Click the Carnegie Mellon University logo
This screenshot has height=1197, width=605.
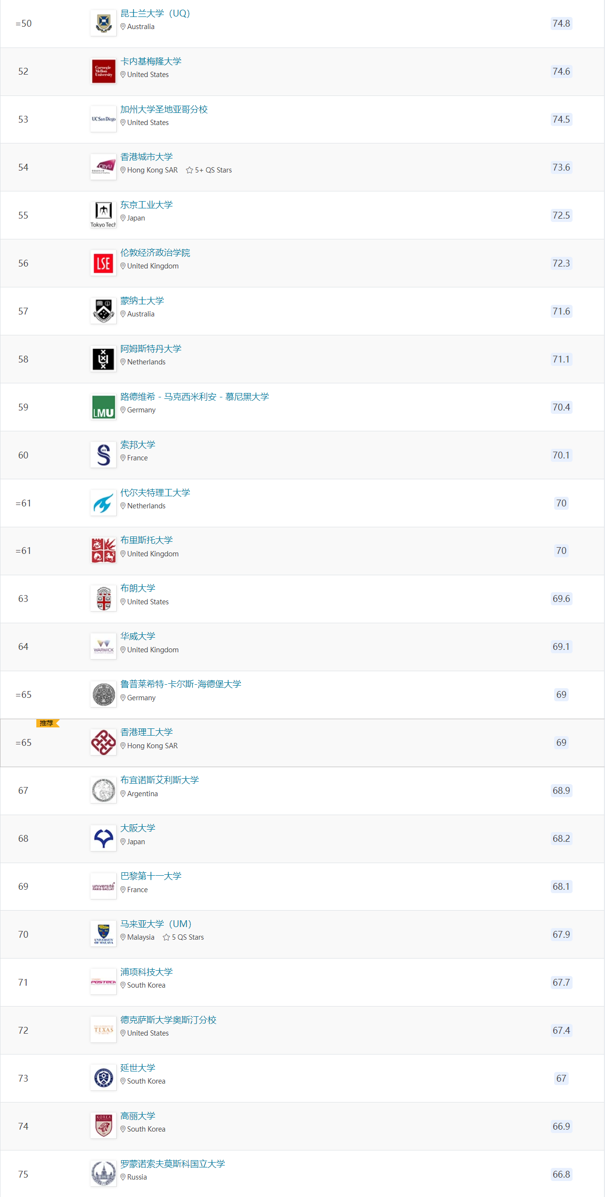[103, 71]
